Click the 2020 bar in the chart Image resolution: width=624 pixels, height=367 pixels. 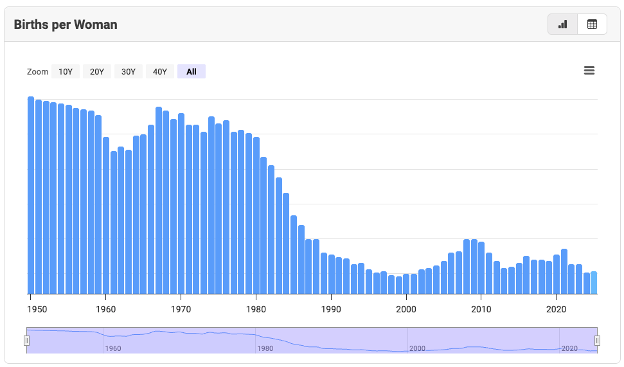point(557,274)
